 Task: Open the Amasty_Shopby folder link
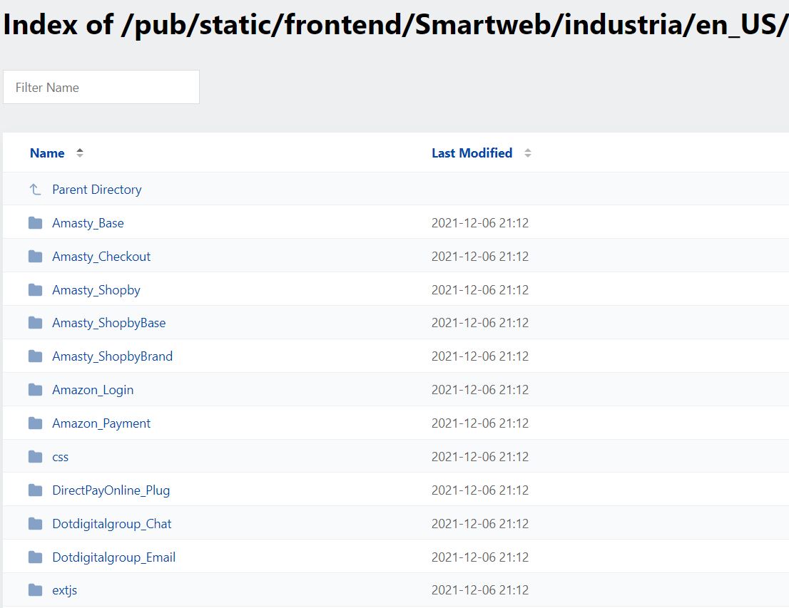point(96,290)
